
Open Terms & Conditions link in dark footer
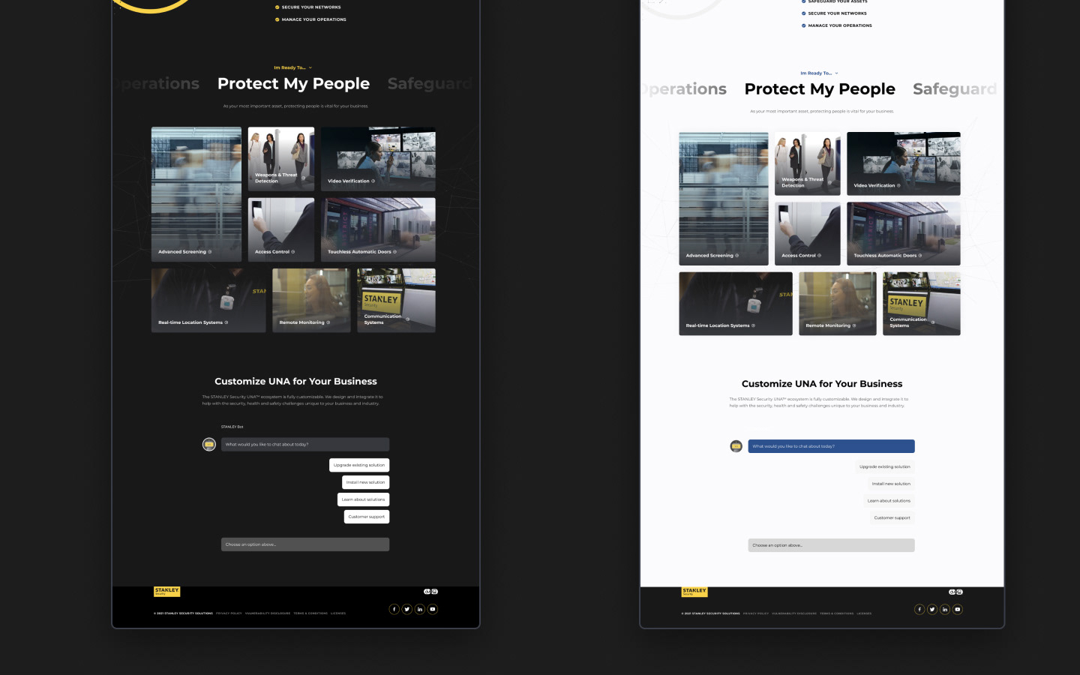[310, 613]
